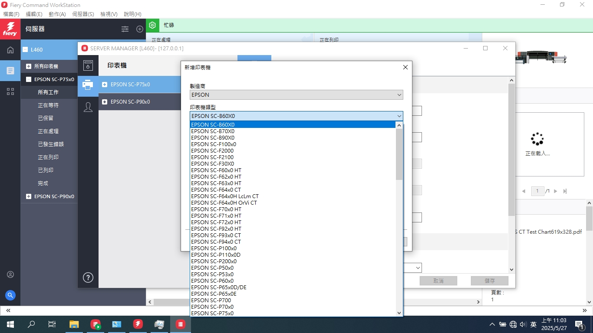Open the 伺服器(S) menu
Viewport: 593px width, 333px height.
click(x=83, y=14)
